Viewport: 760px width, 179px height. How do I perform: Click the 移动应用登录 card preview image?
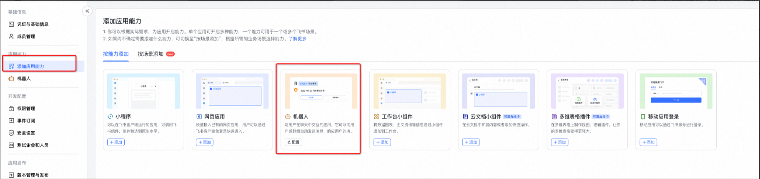tap(676, 91)
